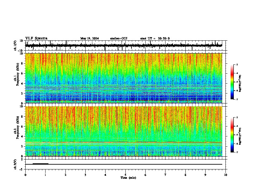Click time axis tick label "4"
The image size is (254, 196).
106,175
